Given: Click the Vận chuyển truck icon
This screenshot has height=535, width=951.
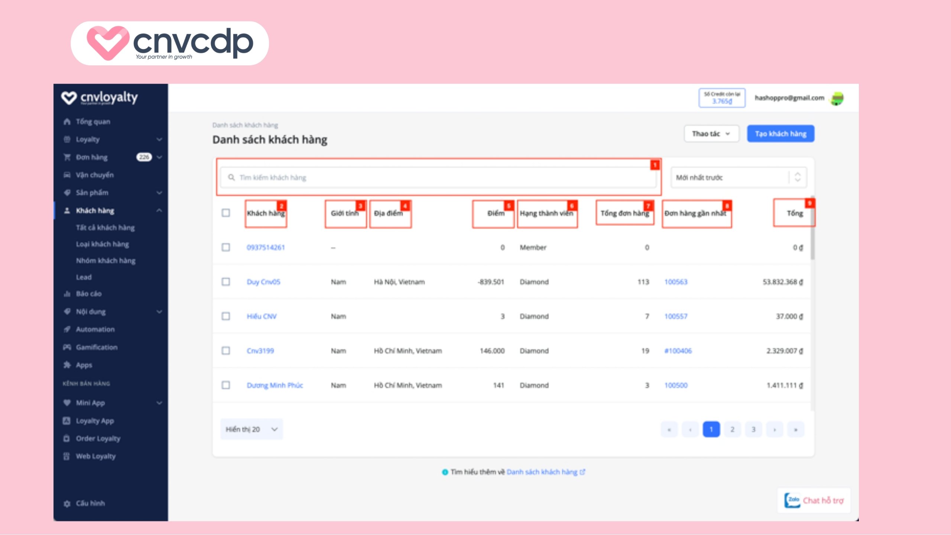Looking at the screenshot, I should click(67, 175).
